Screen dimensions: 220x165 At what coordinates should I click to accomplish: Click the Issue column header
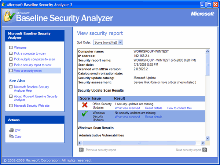96,98
